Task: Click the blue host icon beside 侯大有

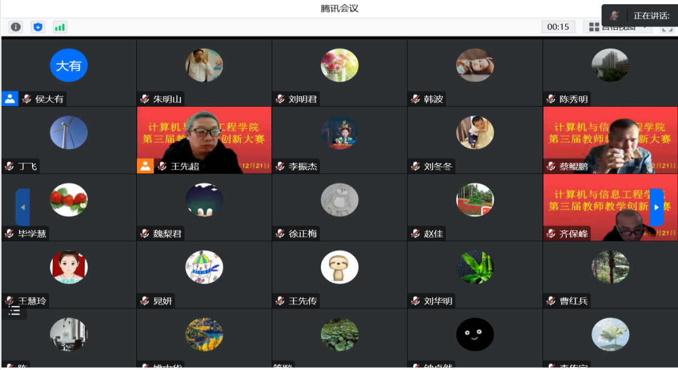Action: [10, 98]
